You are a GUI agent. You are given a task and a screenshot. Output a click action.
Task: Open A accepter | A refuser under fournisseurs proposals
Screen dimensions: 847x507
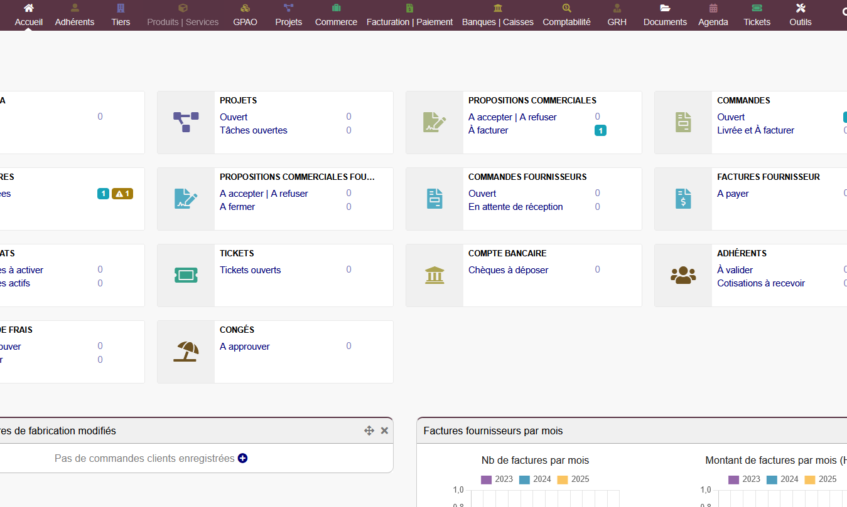[x=264, y=194]
